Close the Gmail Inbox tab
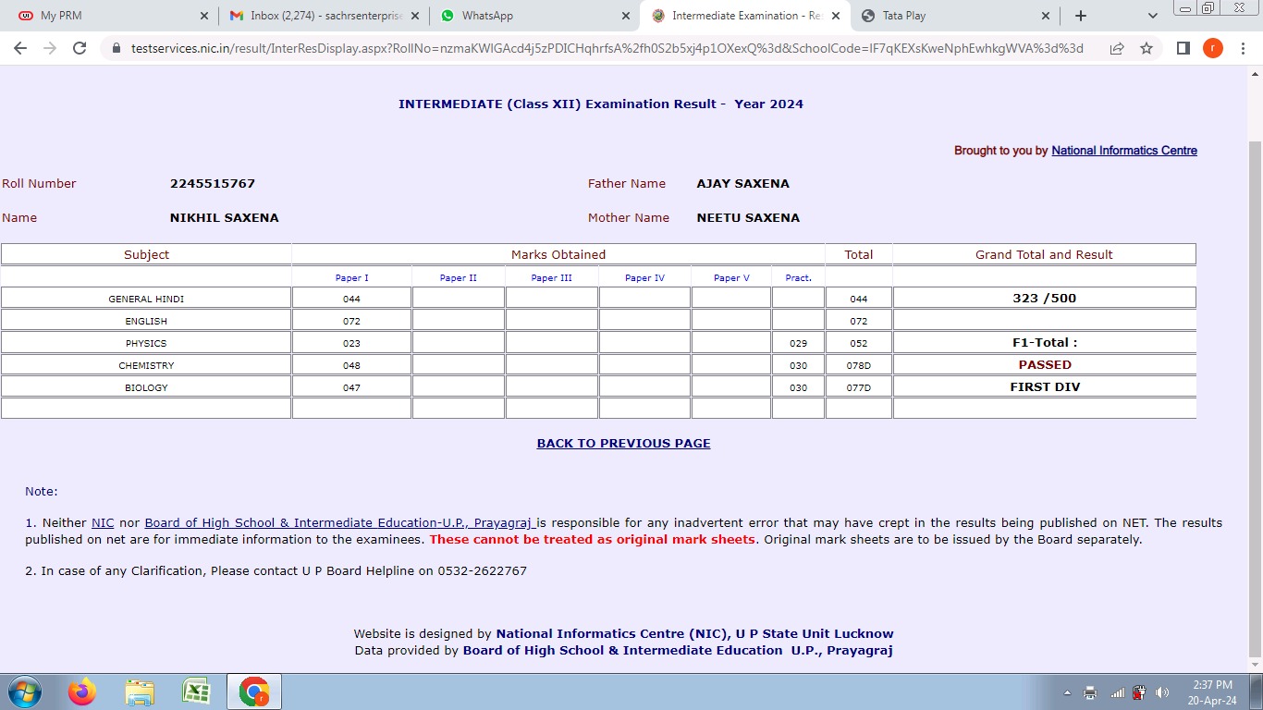The width and height of the screenshot is (1263, 710). [x=414, y=16]
